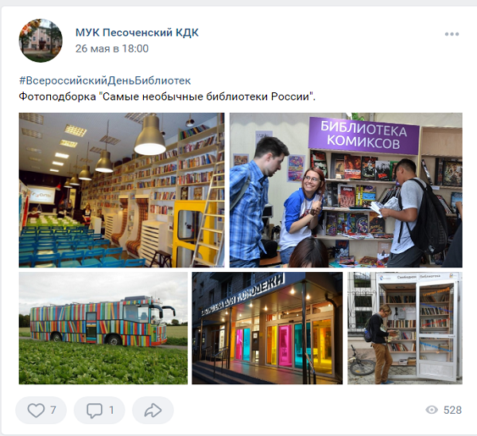Image resolution: width=477 pixels, height=436 pixels.
Task: Open the street book cabinet photo
Action: point(405,329)
